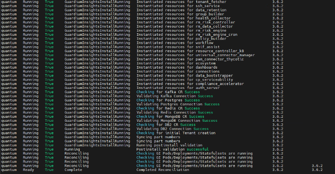Click the 'Validating Postgres Connection Success' message
The height and width of the screenshot is (174, 335).
(178, 104)
